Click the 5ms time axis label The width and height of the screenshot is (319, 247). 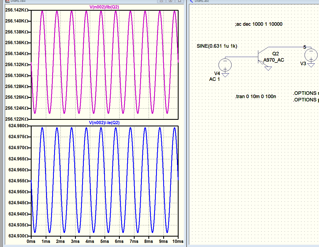coord(105,242)
